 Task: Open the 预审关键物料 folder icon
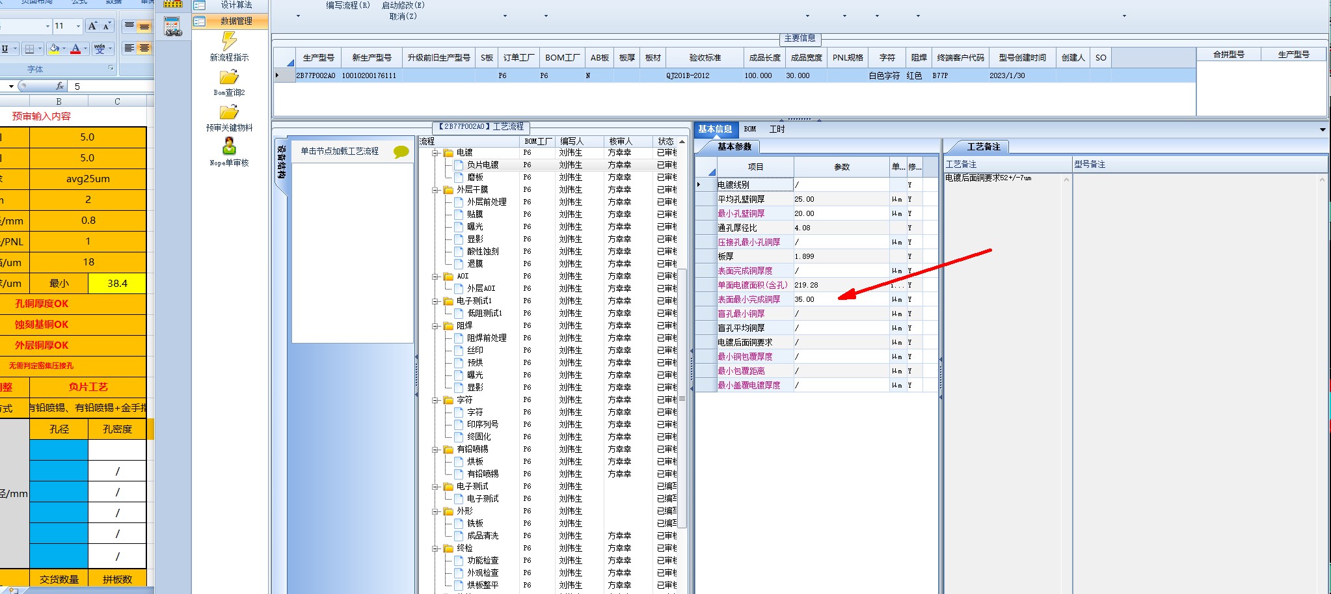[229, 113]
